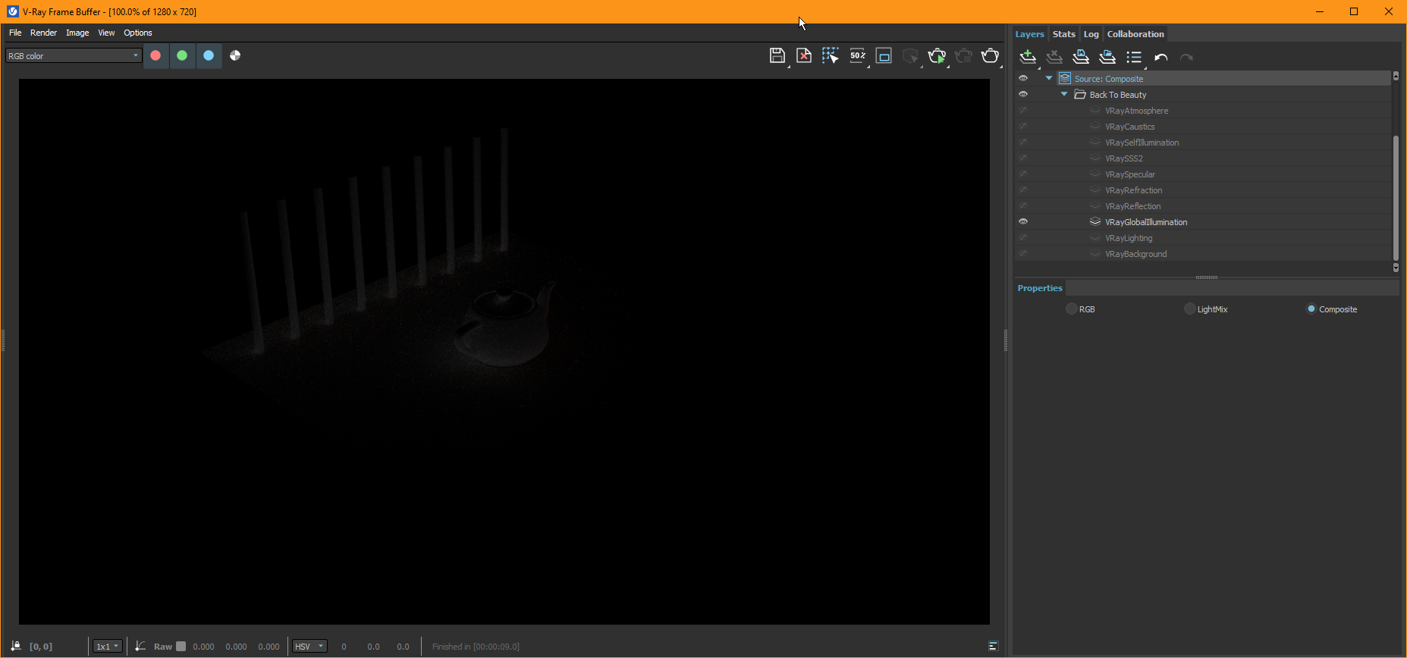Toggle the green channel swatch

(182, 55)
